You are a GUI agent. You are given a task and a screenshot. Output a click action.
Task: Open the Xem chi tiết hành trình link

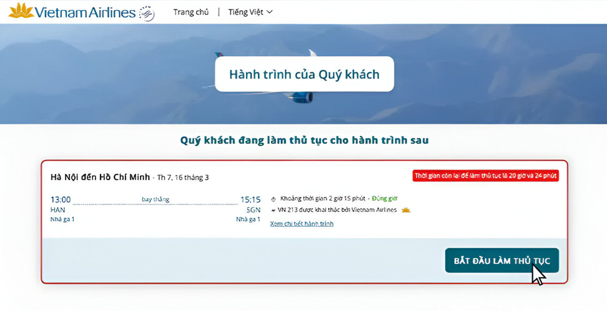pyautogui.click(x=302, y=224)
